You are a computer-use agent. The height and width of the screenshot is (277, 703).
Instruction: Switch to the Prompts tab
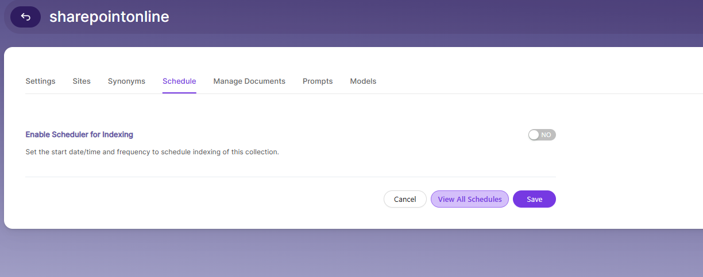coord(318,81)
